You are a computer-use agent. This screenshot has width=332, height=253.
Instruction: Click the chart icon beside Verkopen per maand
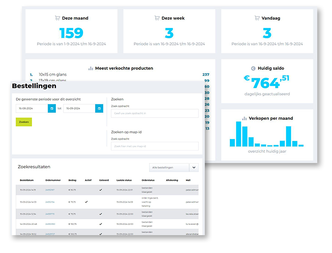click(x=244, y=118)
